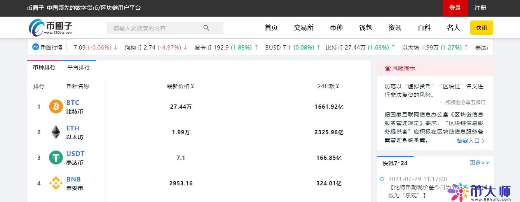
Task: Click the 最新价格¥ column header
Action: click(180, 86)
